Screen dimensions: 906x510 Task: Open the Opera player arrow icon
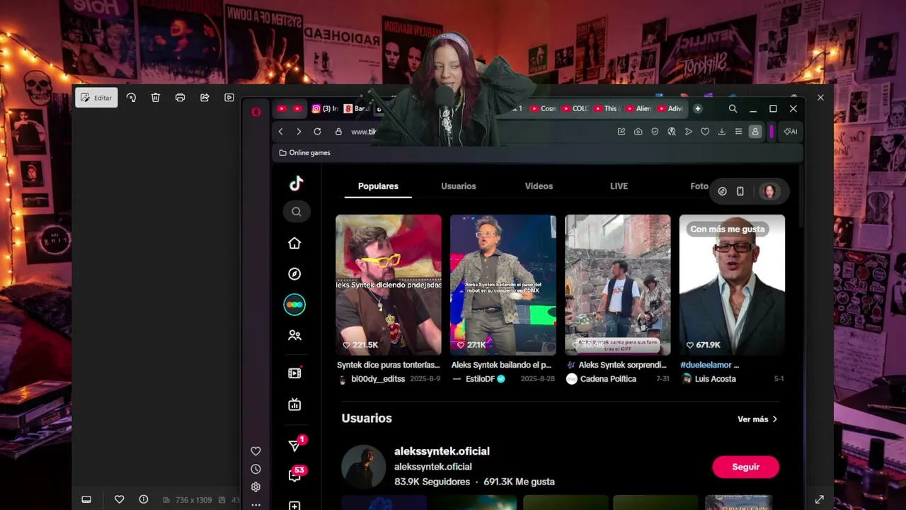pyautogui.click(x=688, y=132)
